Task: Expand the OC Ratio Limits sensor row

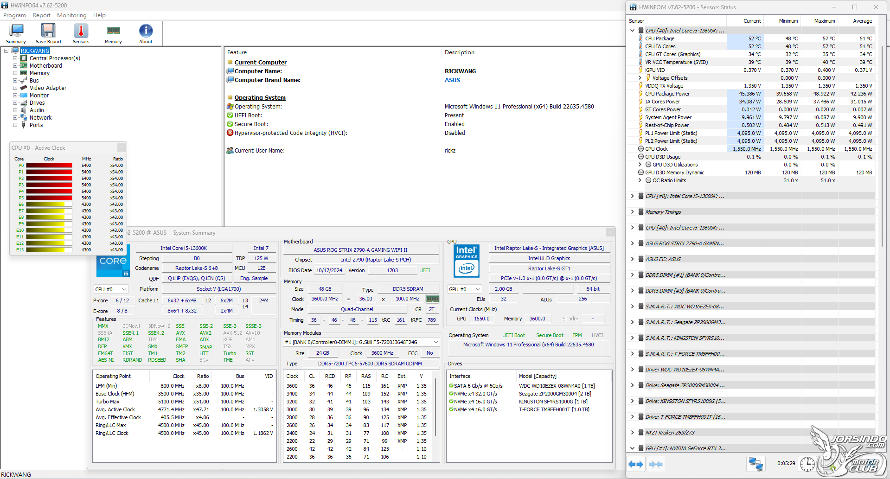Action: click(x=640, y=180)
